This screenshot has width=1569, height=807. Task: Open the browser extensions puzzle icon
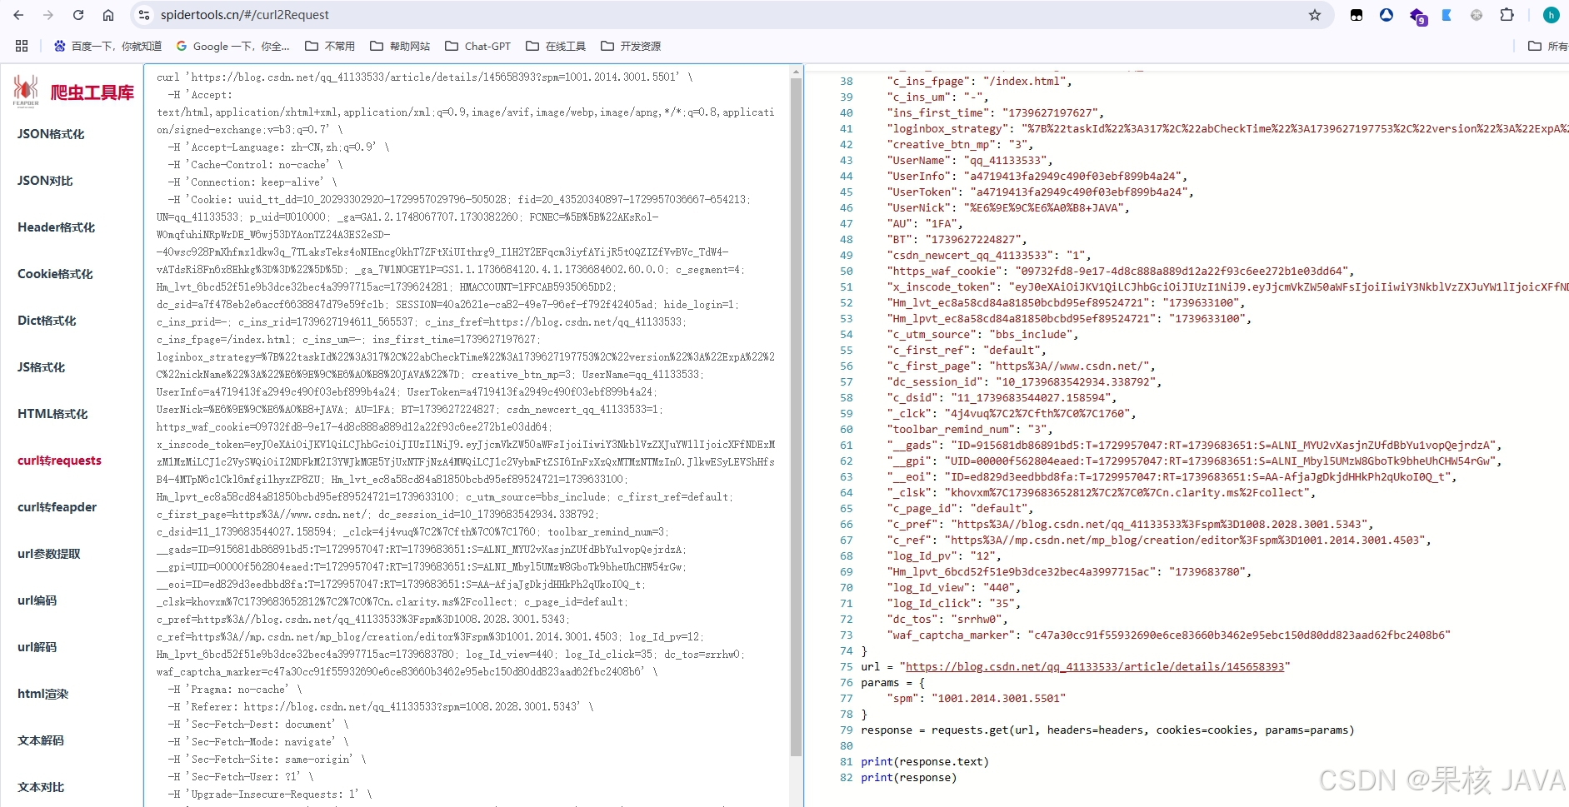(1507, 15)
